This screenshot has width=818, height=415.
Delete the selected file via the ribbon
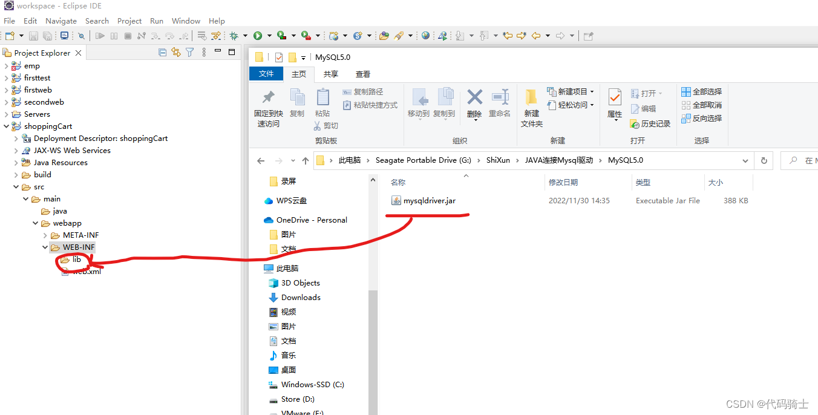(x=474, y=104)
